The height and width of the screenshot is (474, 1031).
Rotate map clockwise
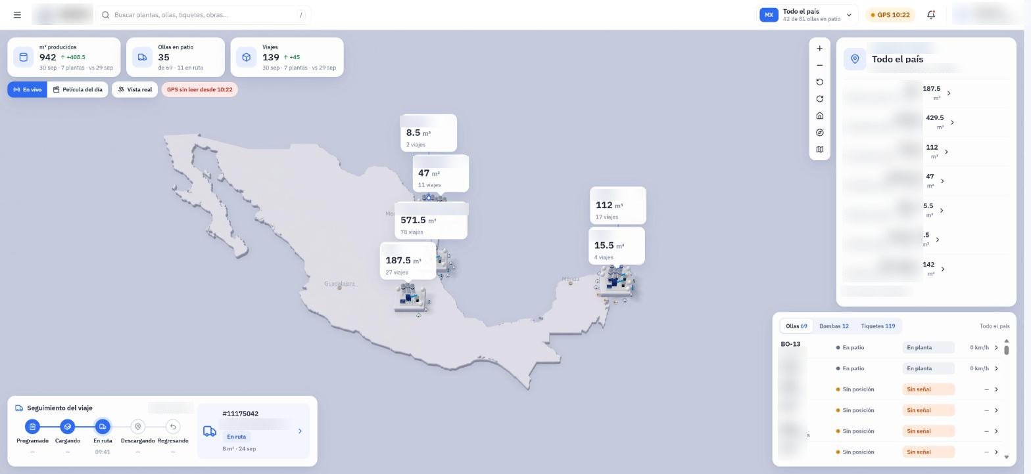click(819, 99)
